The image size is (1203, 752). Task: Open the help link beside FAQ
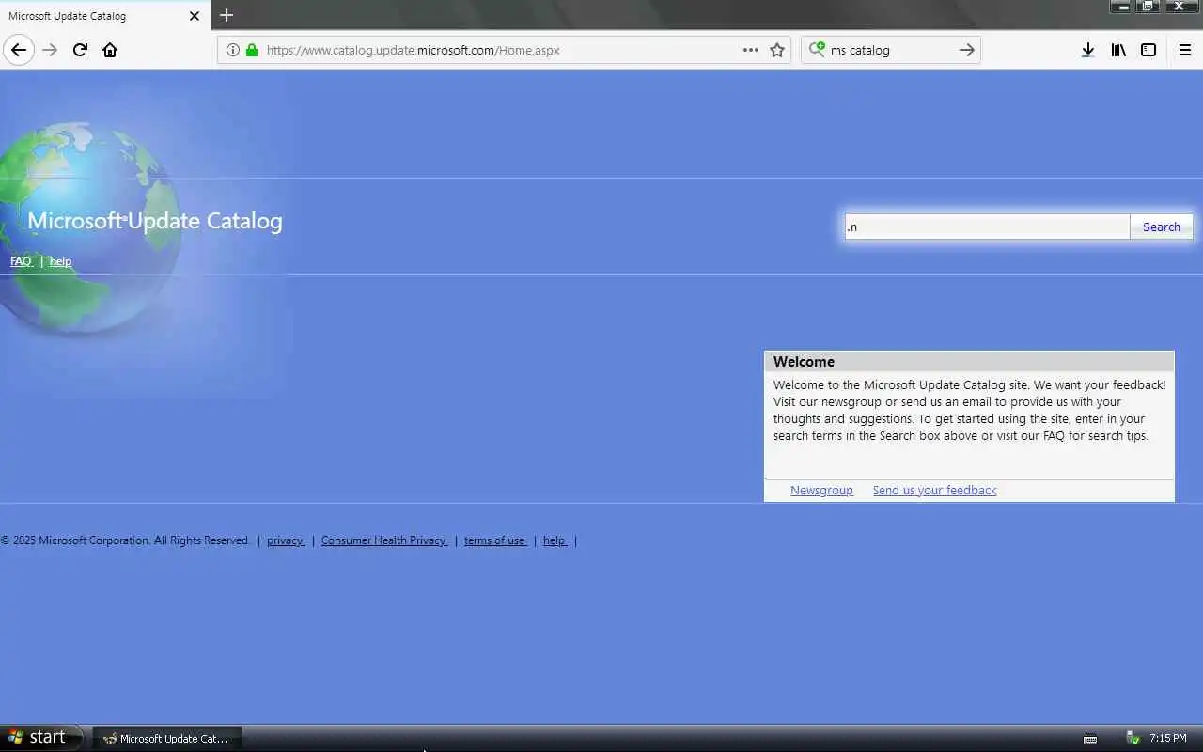pos(60,261)
